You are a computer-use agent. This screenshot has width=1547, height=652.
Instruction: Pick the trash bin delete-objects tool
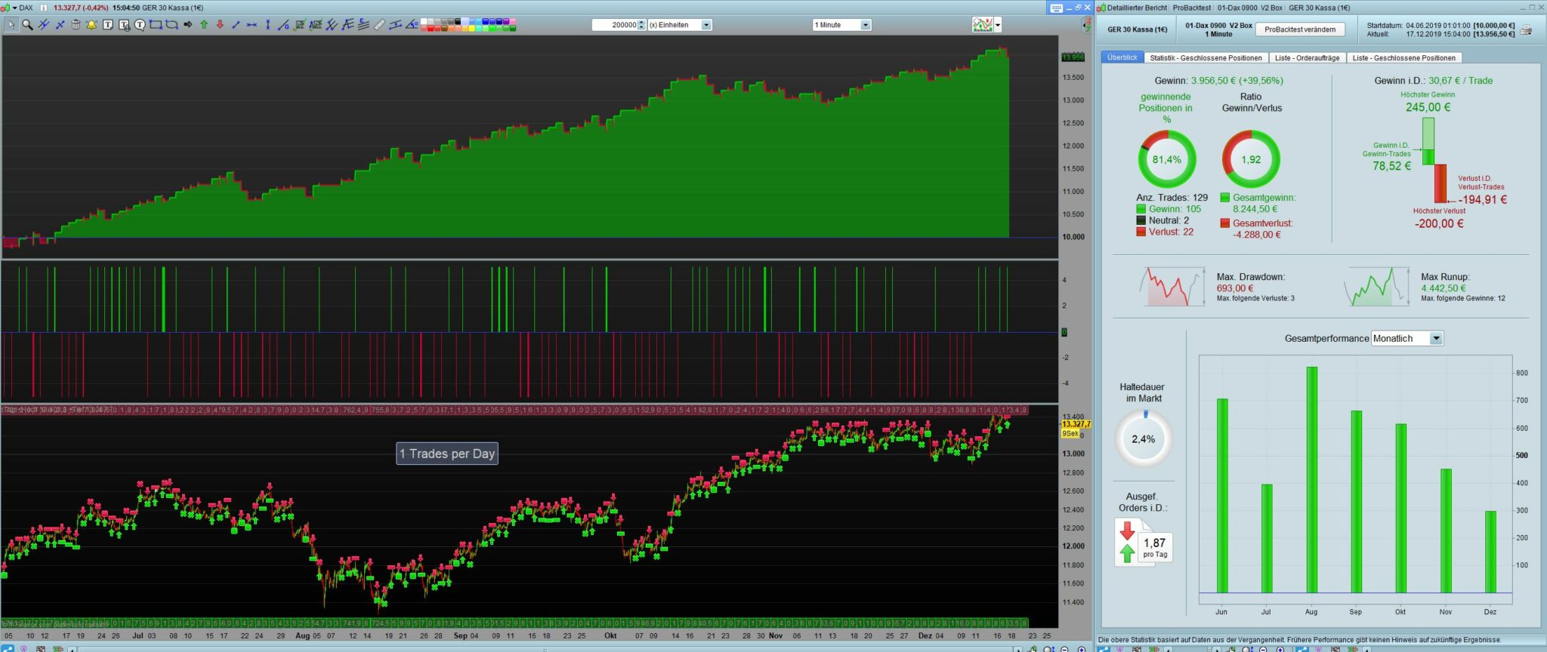(76, 25)
